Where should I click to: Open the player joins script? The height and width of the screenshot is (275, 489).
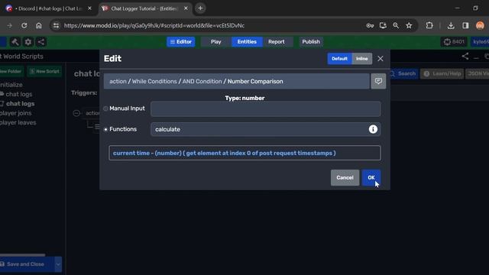pyautogui.click(x=15, y=113)
